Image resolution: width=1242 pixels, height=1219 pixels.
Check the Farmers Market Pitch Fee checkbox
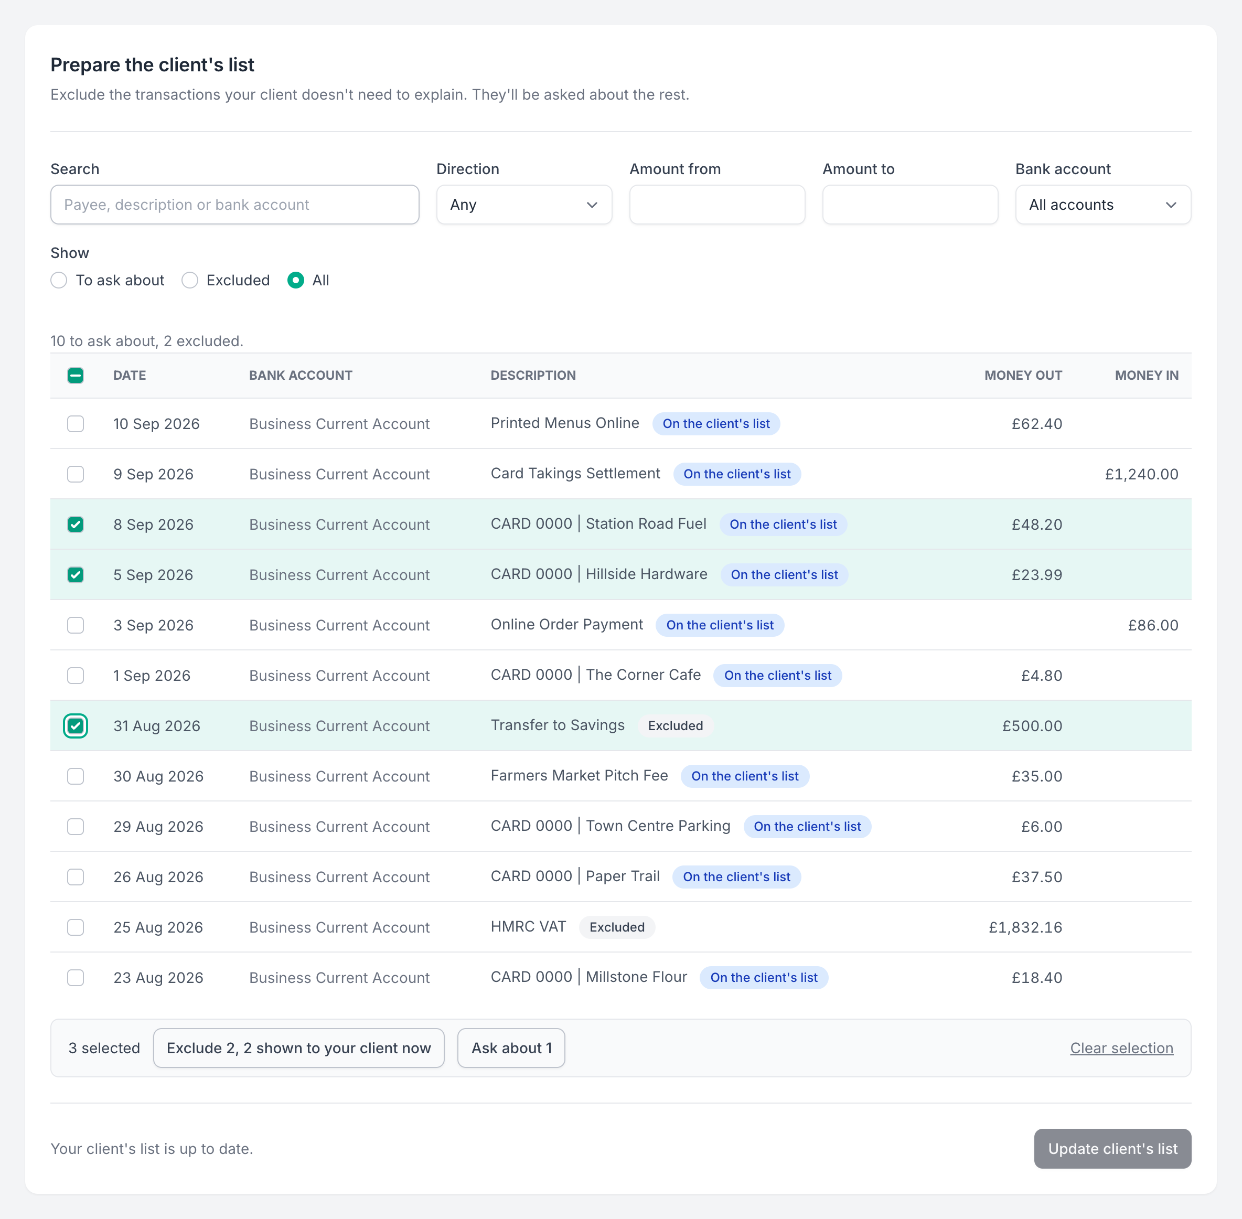point(76,776)
